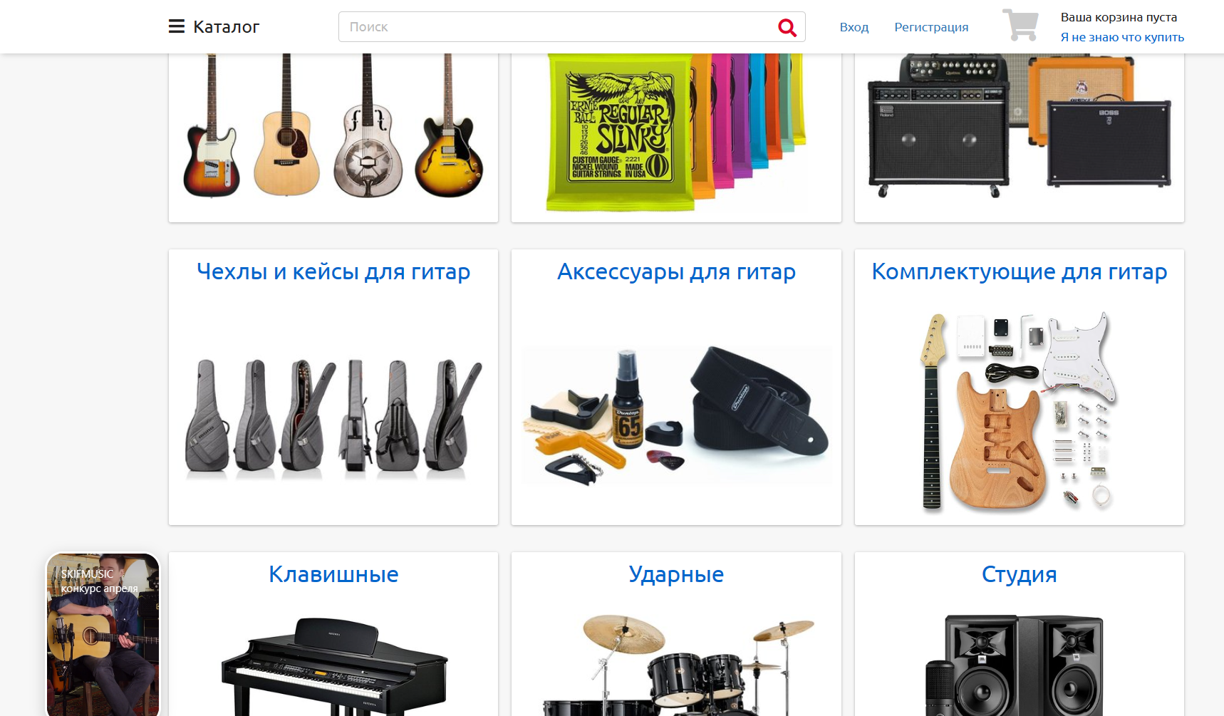This screenshot has height=716, width=1224.
Task: Open the hamburger catalog menu icon
Action: (176, 26)
